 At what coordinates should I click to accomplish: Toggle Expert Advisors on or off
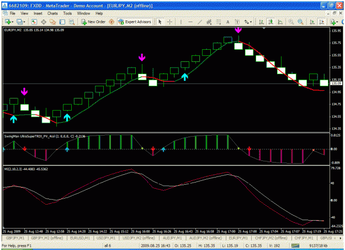[135, 22]
